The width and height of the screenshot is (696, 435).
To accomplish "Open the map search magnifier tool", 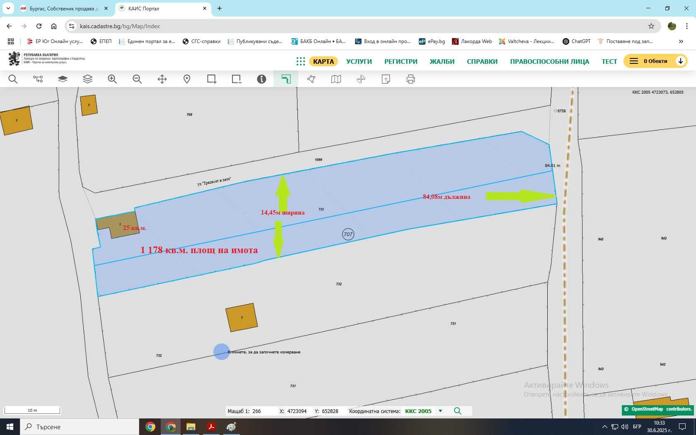I will pos(13,79).
